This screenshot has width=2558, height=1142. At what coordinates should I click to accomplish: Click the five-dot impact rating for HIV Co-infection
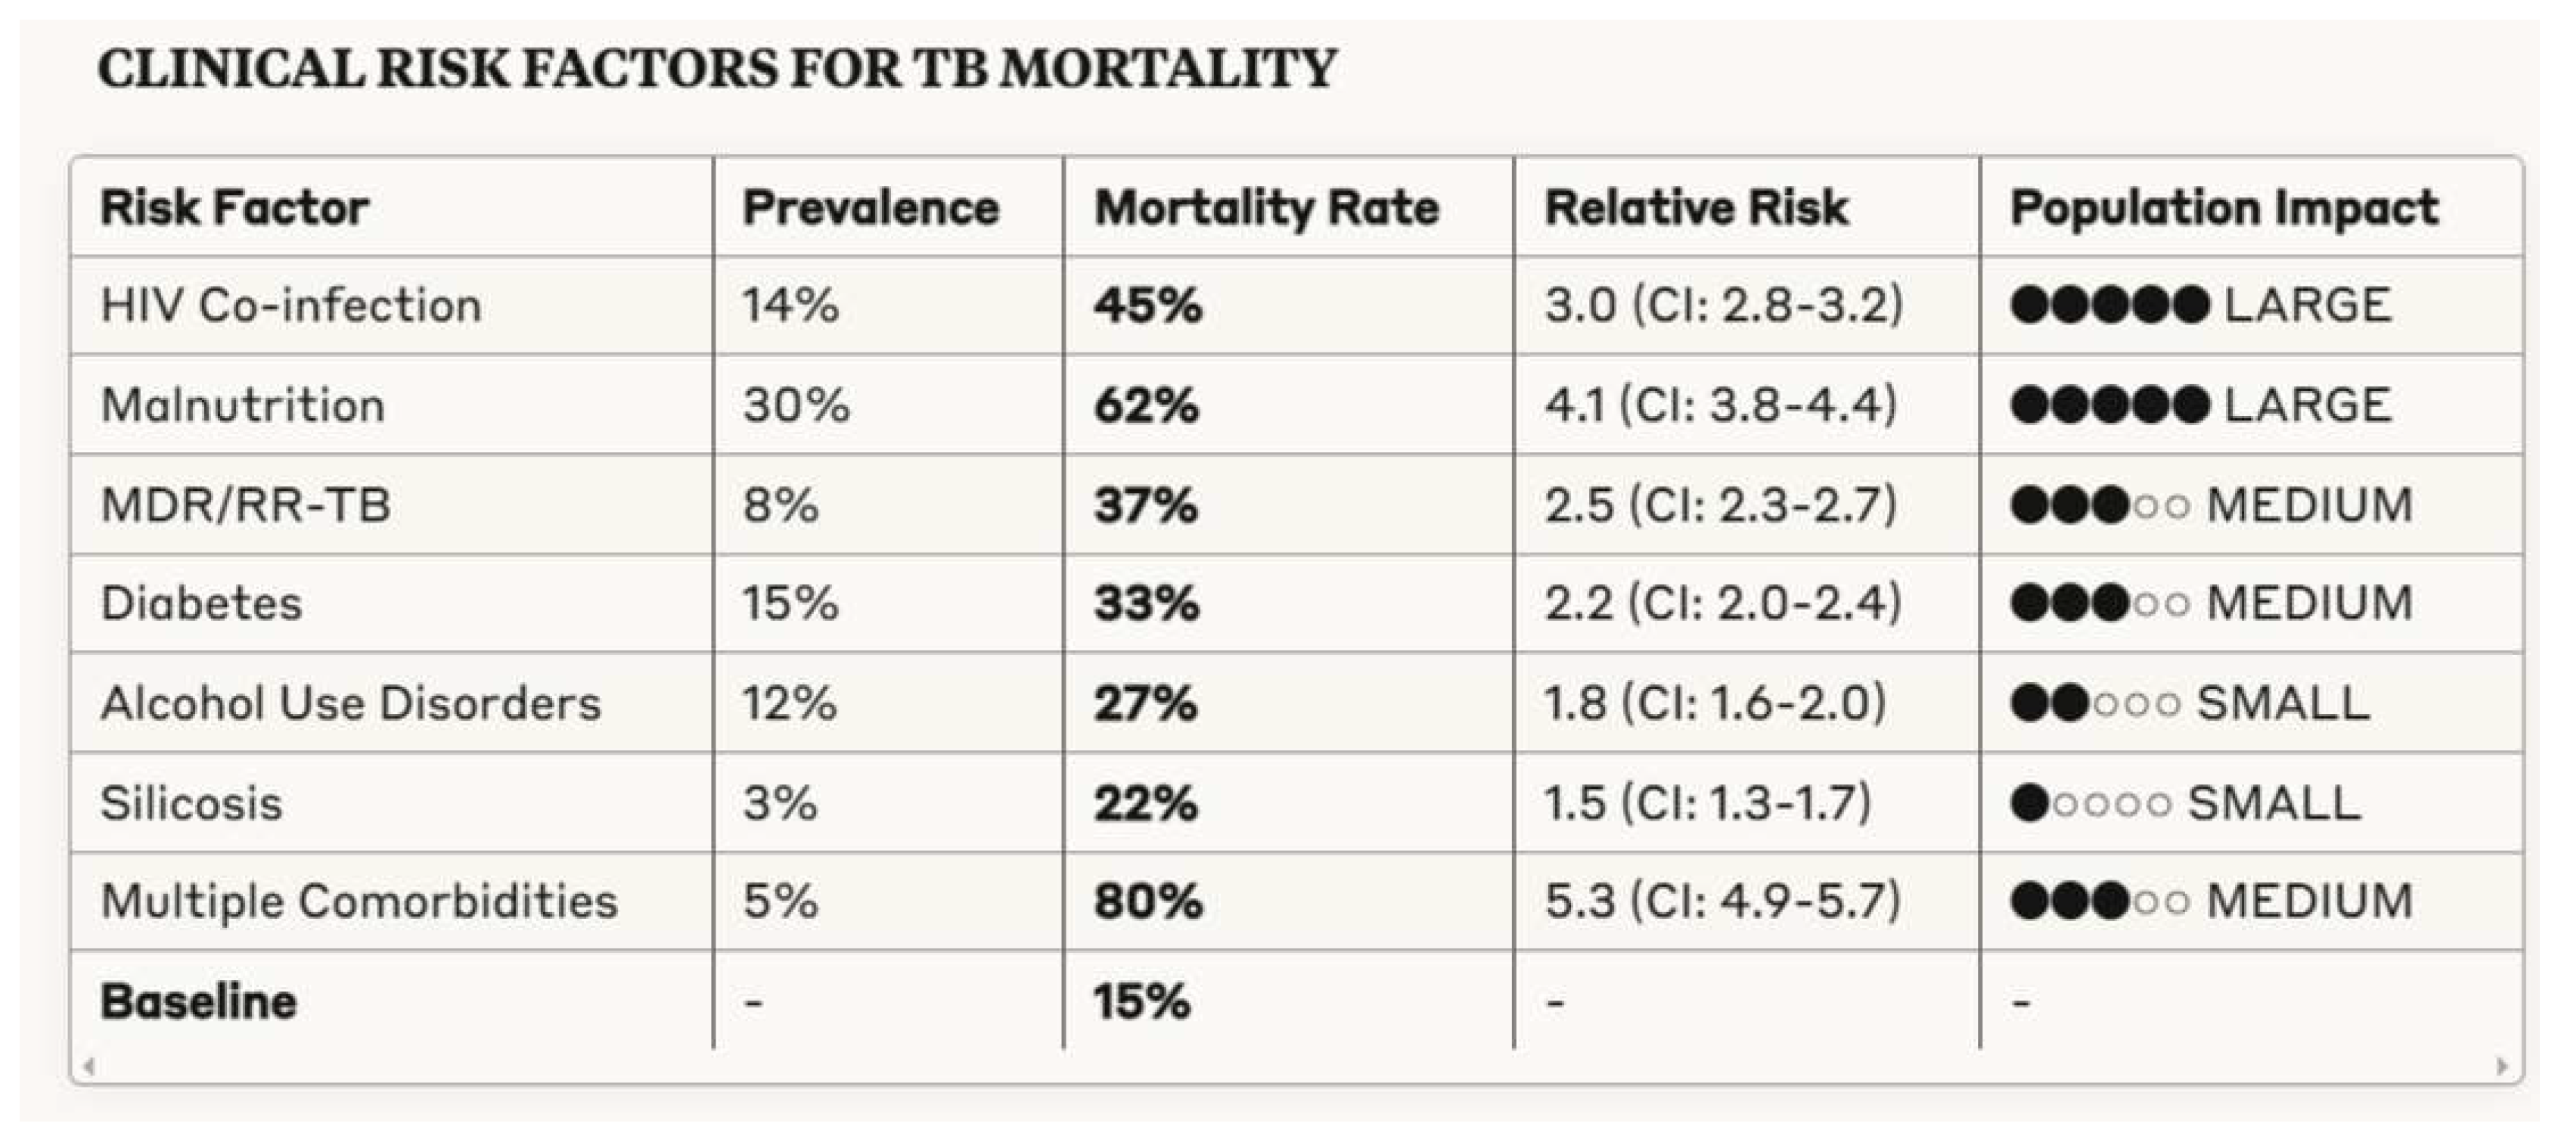pos(2109,305)
